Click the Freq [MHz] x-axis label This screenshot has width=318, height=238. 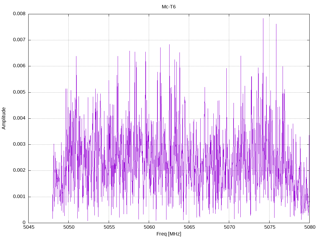coord(169,234)
